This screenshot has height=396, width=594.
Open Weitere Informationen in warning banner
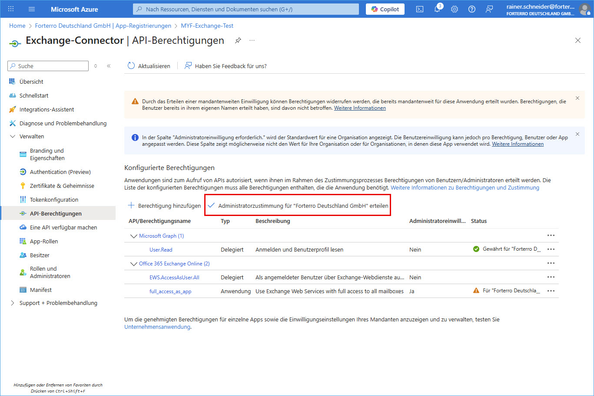360,108
